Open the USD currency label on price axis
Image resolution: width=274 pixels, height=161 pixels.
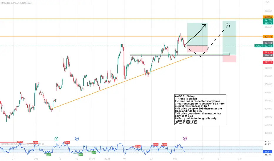(x=267, y=2)
